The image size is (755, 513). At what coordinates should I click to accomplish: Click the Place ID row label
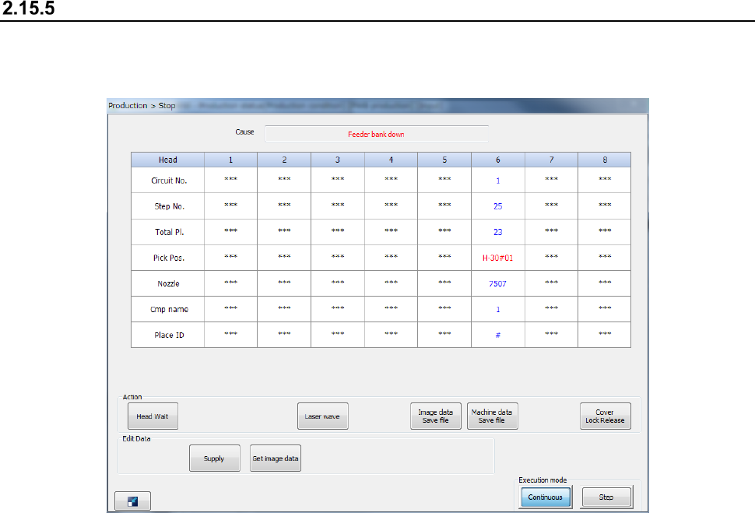(167, 336)
